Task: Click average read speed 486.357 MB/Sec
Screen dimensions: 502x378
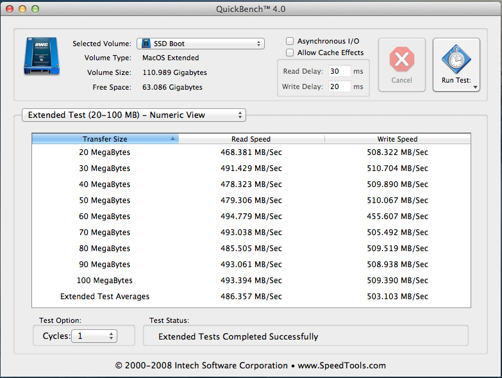Action: pos(251,296)
